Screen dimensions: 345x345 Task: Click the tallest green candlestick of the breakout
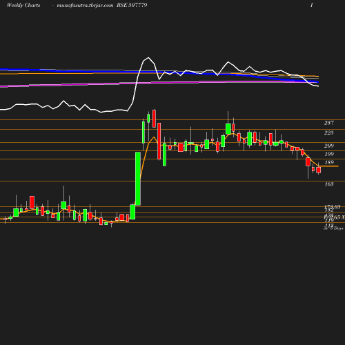click(138, 179)
